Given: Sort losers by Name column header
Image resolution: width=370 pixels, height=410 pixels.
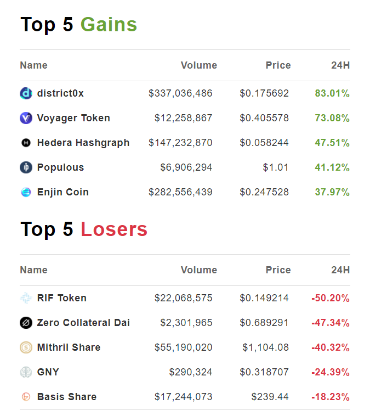Looking at the screenshot, I should pos(33,270).
